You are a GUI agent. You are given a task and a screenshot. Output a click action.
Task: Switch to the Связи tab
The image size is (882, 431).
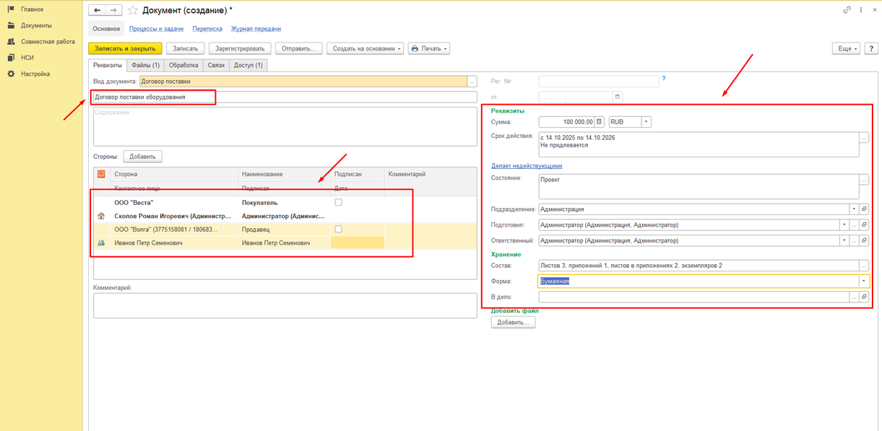[216, 65]
